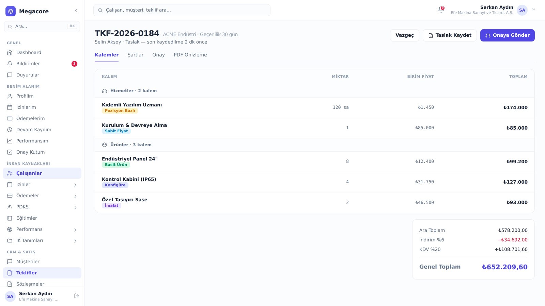Collapse sidebar with the chevron beside Megacore
This screenshot has width=545, height=306.
76,11
